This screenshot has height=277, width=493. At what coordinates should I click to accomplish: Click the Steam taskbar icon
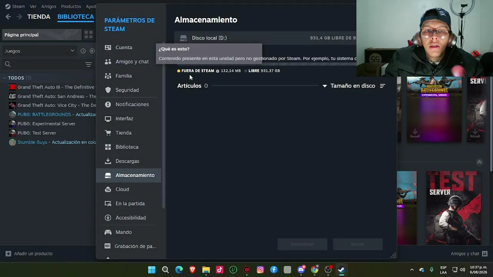click(342, 270)
